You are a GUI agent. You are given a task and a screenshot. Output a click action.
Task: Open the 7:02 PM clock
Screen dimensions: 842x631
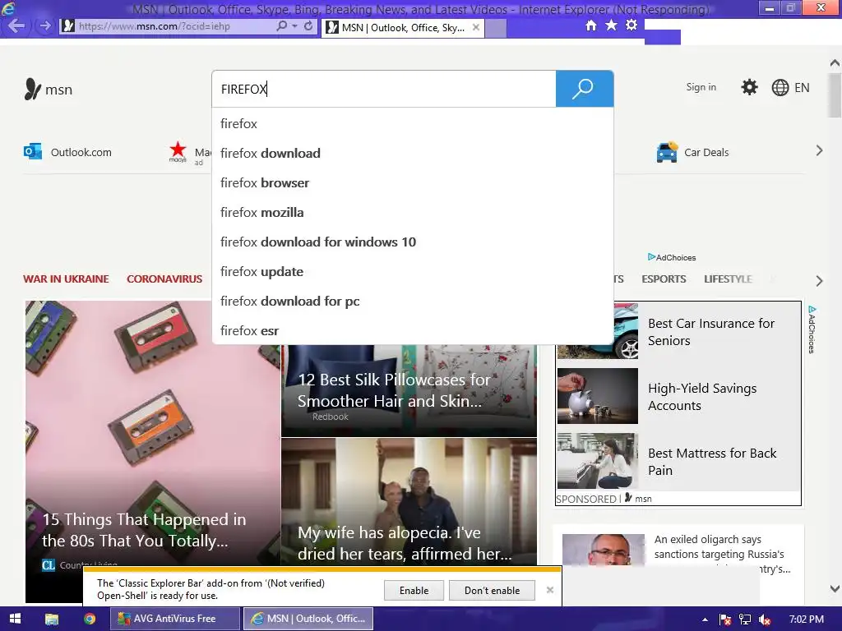(x=807, y=619)
